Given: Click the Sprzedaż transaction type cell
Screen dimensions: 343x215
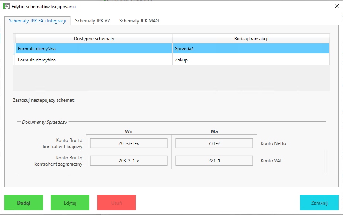Looking at the screenshot, I should (251, 49).
